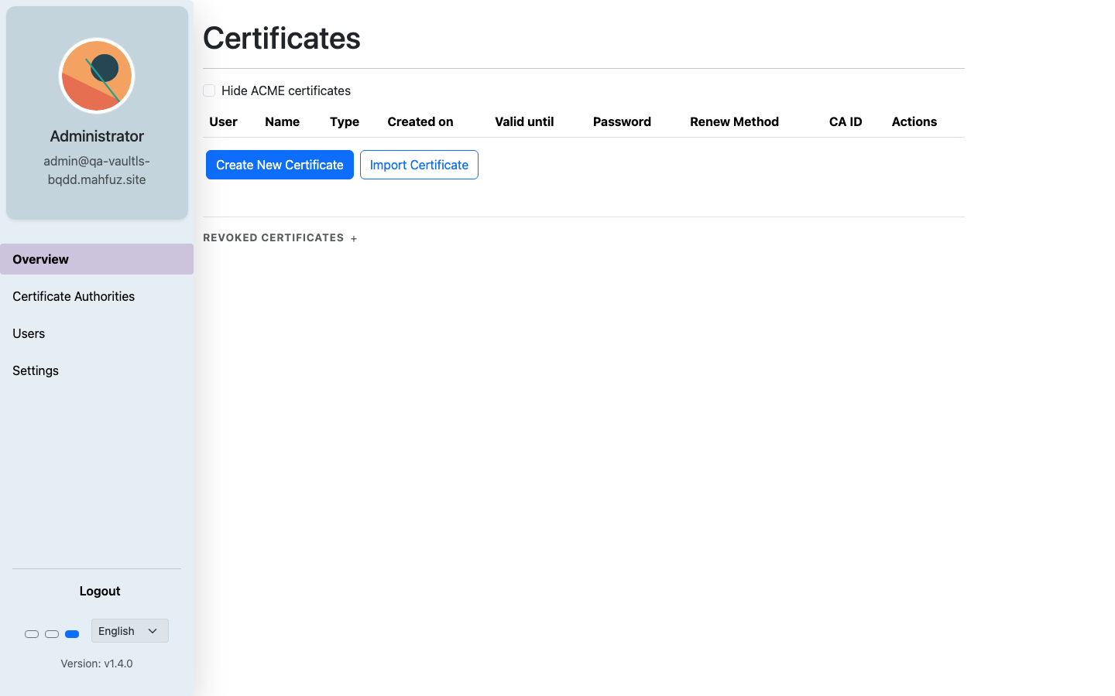Click the Created on column header
The height and width of the screenshot is (696, 1115).
point(420,121)
